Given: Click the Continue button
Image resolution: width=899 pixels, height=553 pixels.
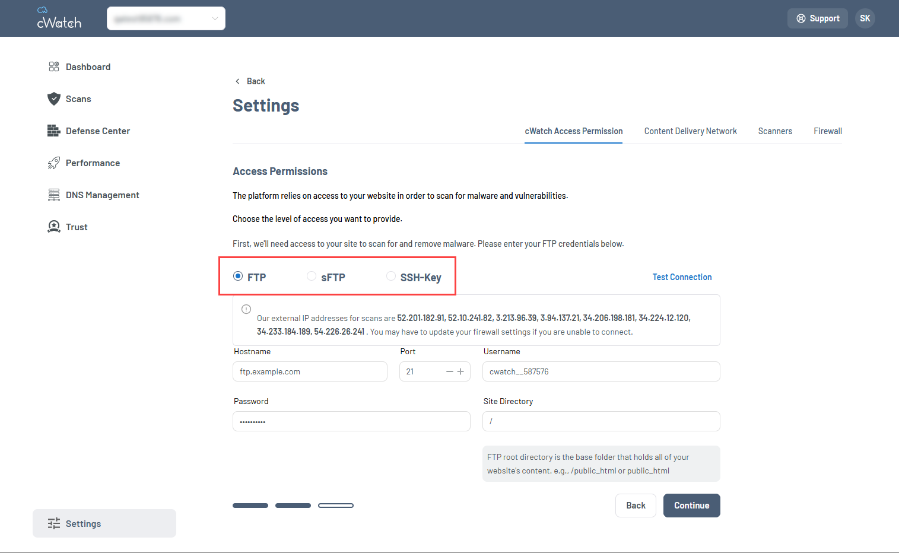Looking at the screenshot, I should pyautogui.click(x=692, y=506).
